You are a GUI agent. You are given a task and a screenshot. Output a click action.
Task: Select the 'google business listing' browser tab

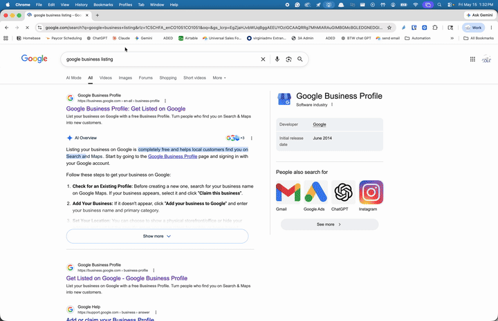tap(58, 15)
